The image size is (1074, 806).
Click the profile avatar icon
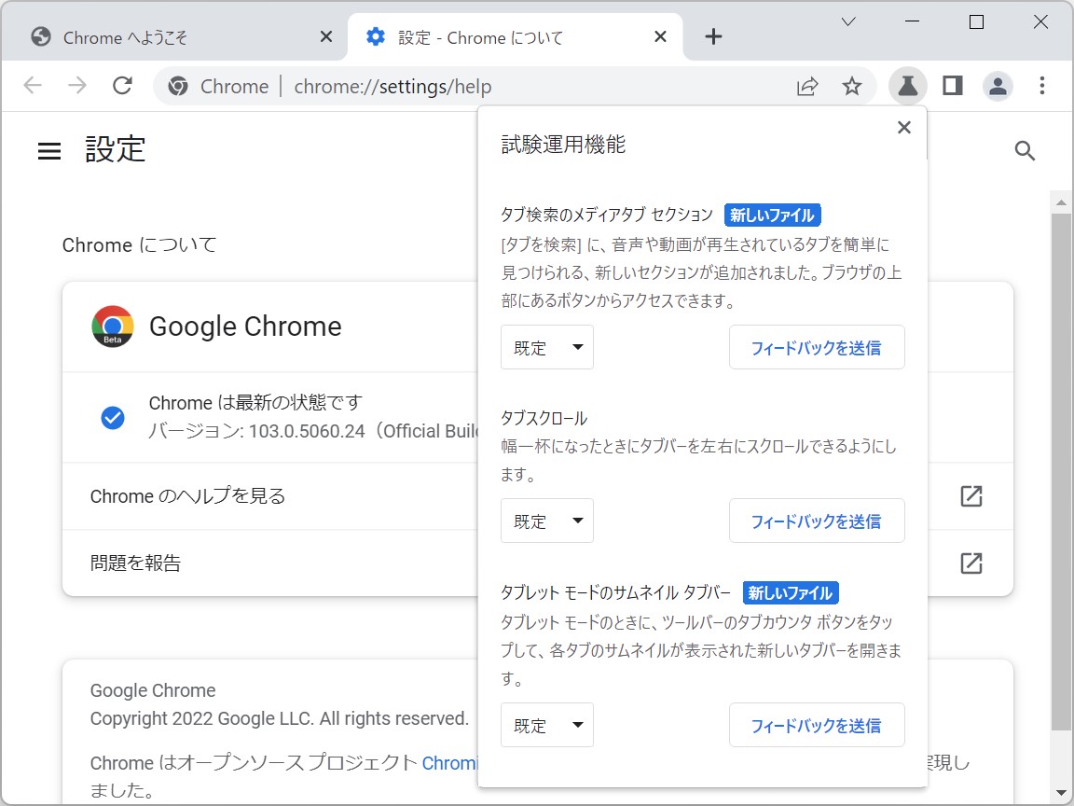point(997,85)
